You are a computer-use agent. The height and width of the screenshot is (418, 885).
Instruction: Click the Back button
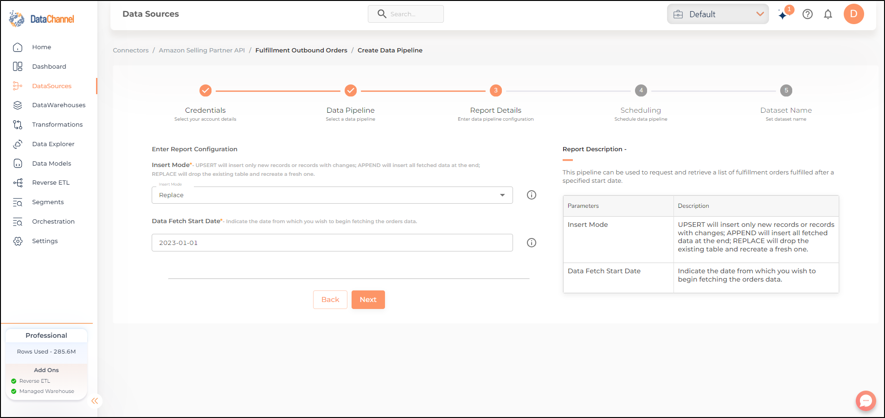330,300
